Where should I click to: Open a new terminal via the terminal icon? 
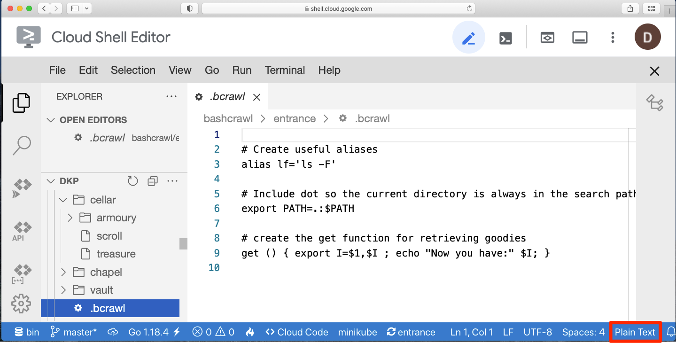505,37
